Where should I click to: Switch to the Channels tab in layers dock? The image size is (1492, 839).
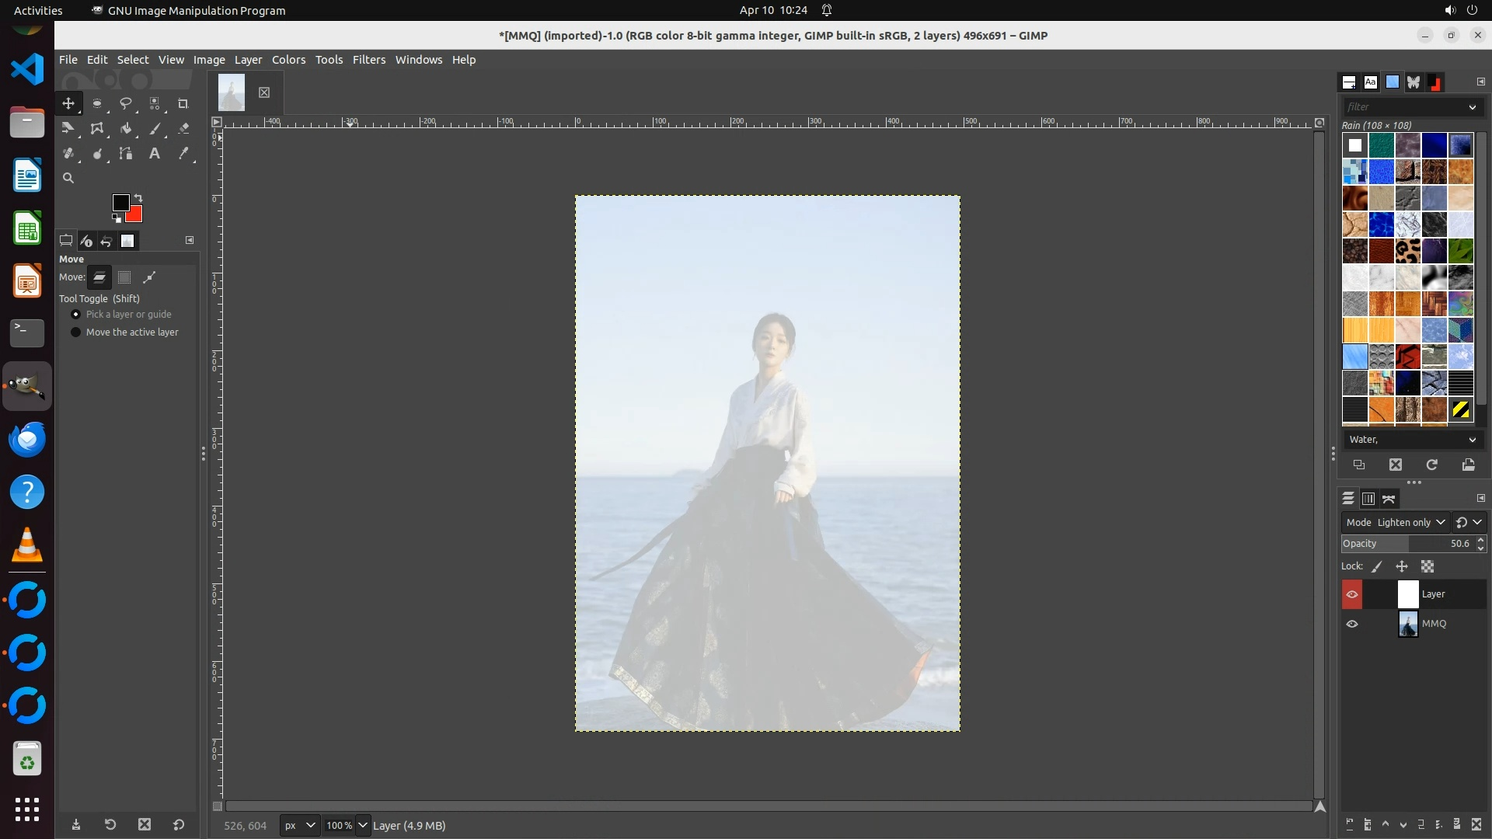(1368, 499)
